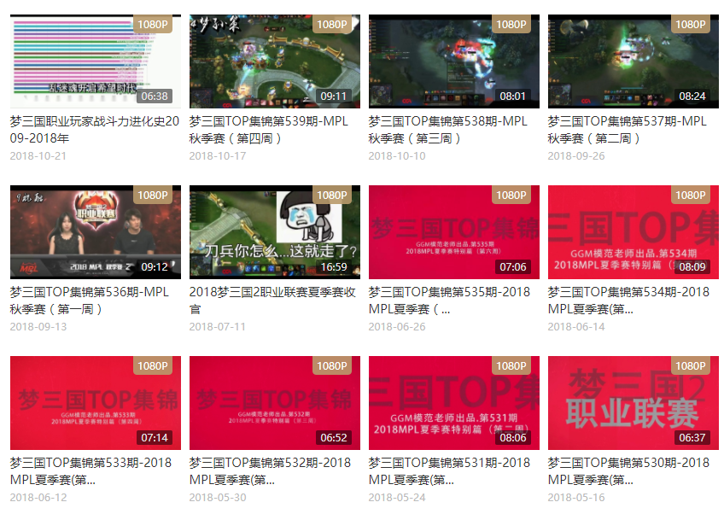
Task: Open the red 第534期 video thumbnail
Action: 633,232
